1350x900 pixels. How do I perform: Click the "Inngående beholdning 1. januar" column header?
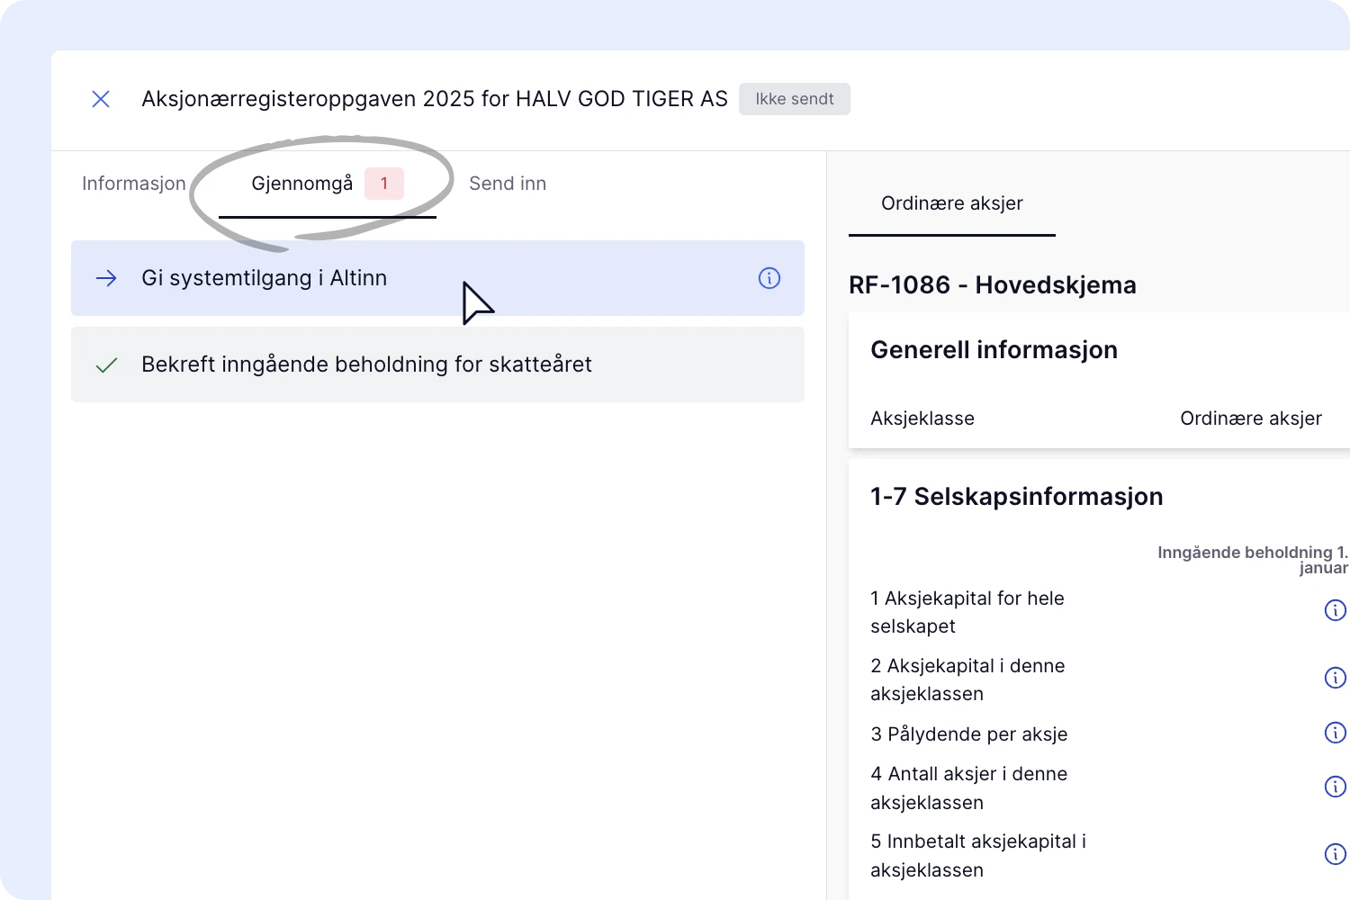point(1252,559)
